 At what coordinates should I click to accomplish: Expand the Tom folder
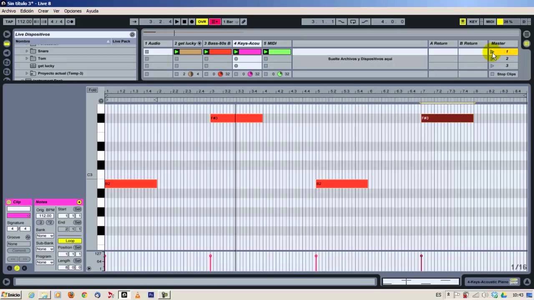click(x=27, y=59)
